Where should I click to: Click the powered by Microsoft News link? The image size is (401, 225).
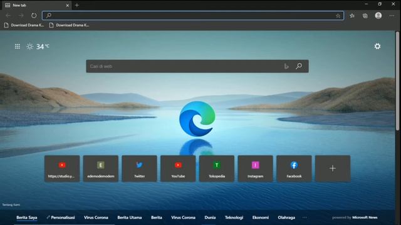(355, 217)
